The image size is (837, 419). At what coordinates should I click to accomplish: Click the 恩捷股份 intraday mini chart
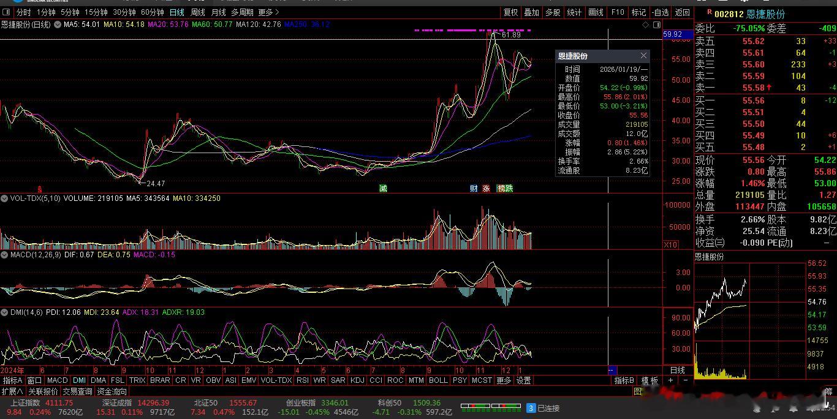[751, 322]
